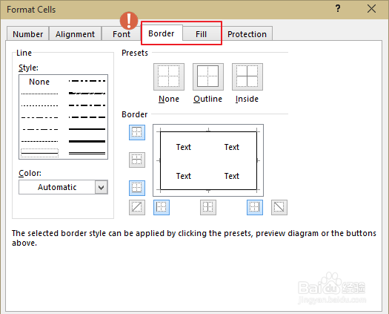
Task: Switch to the Alignment tab
Action: coord(75,34)
